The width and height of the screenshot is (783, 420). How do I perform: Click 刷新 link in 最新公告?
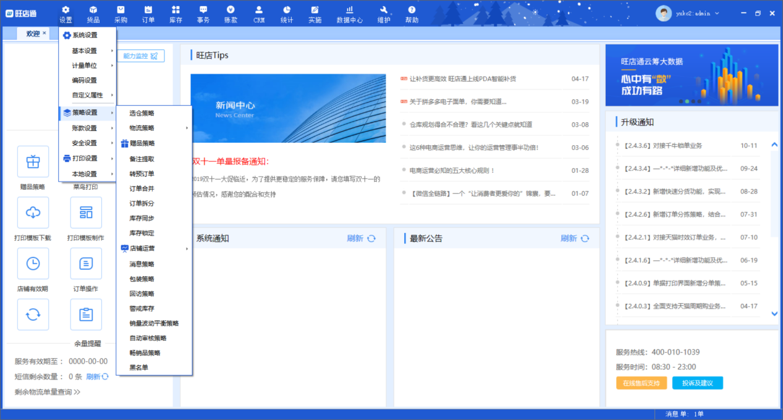point(569,238)
